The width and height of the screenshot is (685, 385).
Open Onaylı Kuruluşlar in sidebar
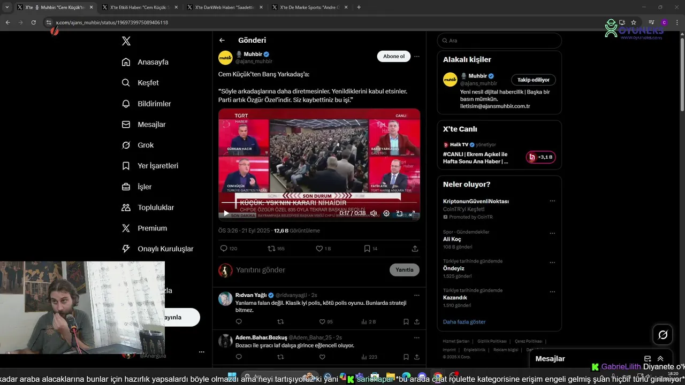pos(157,249)
